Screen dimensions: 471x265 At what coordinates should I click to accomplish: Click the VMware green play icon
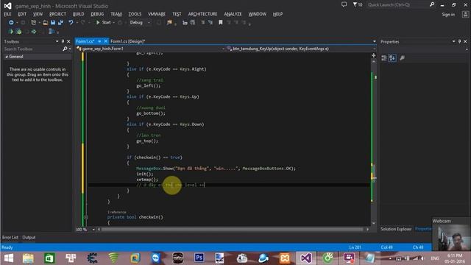coord(10,32)
